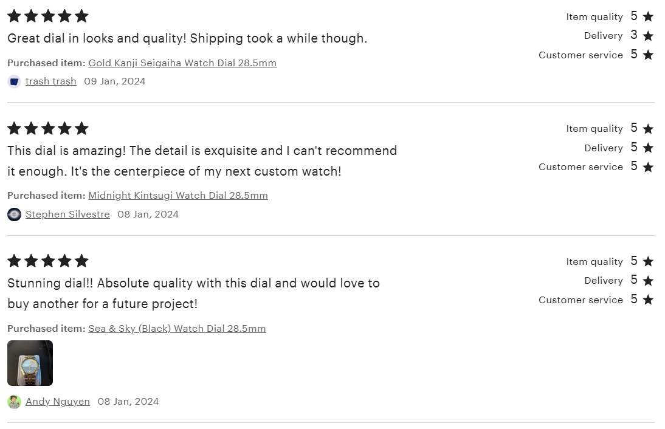665x429 pixels.
Task: Visit Andy Nguyen's profile name link
Action: click(x=58, y=402)
